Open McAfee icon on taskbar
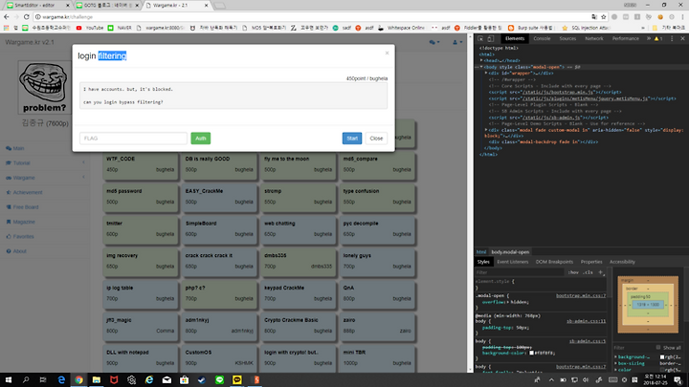Screen dimensions: 689x387 coord(114,380)
